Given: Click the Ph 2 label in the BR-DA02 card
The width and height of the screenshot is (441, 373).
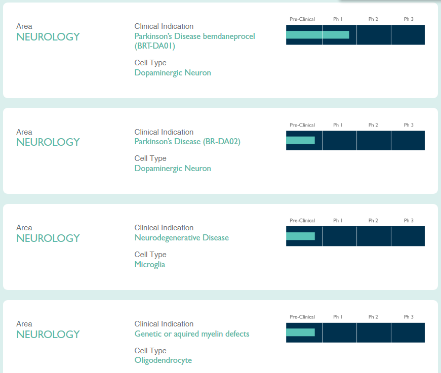Looking at the screenshot, I should point(373,125).
